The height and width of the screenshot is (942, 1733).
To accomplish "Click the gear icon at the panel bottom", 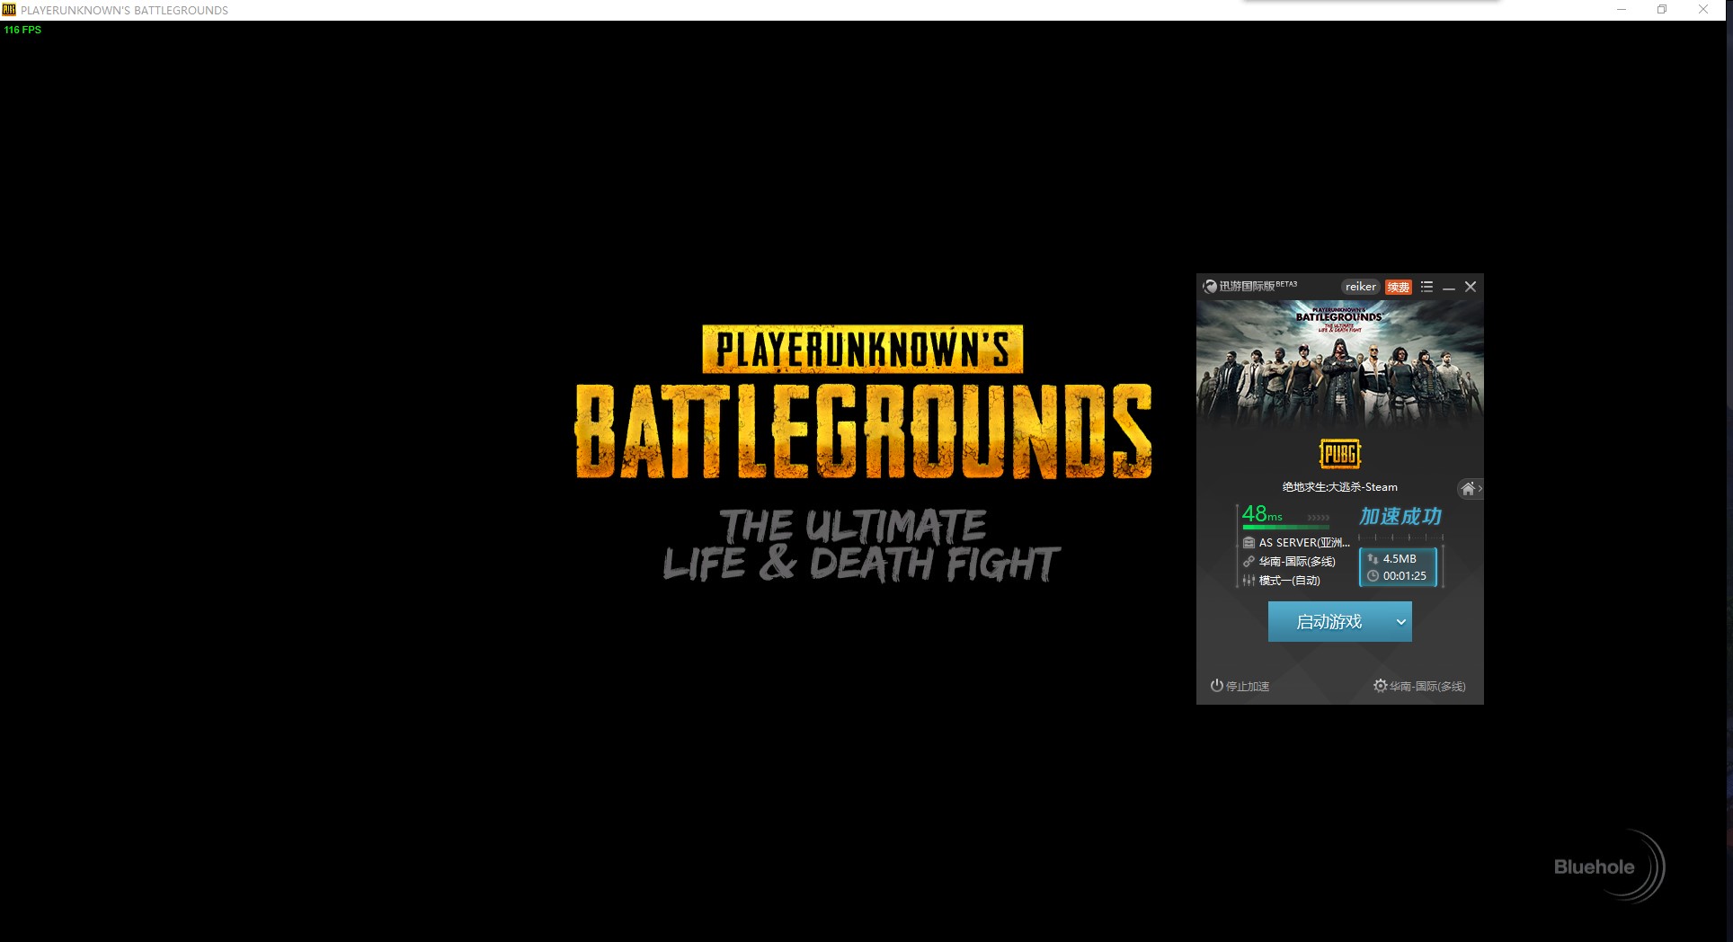I will (x=1380, y=686).
